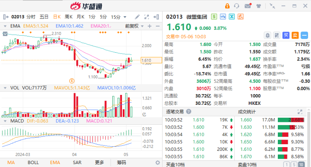311x167 pixels.
Task: Click the blue 买 buy button
Action: click(x=286, y=36)
